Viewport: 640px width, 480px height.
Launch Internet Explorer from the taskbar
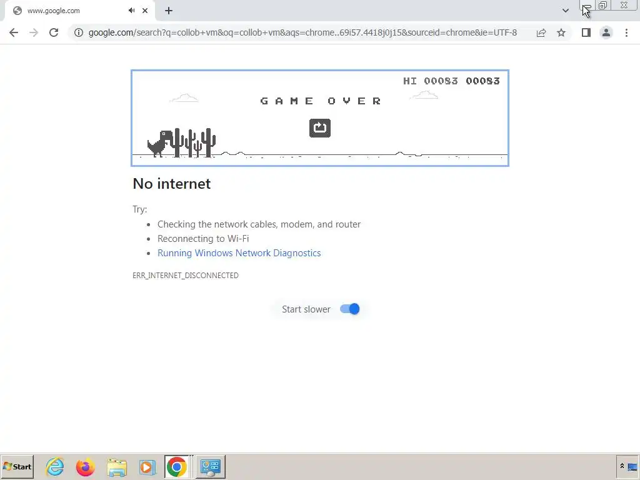pyautogui.click(x=55, y=466)
